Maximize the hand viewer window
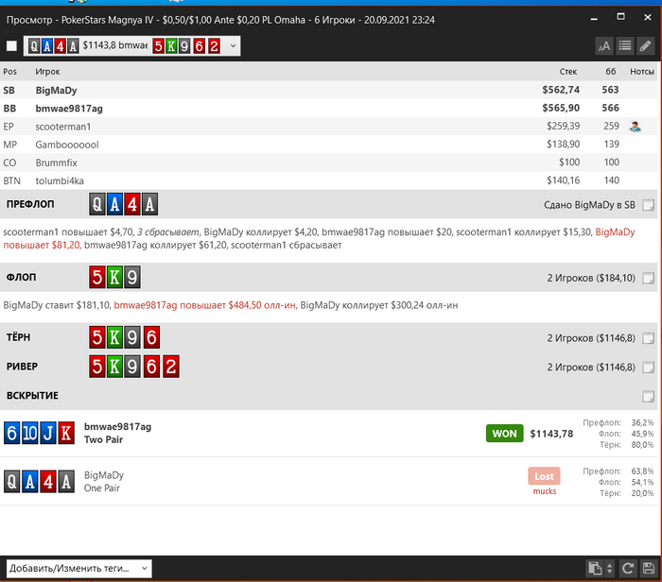This screenshot has height=582, width=662. coord(620,17)
